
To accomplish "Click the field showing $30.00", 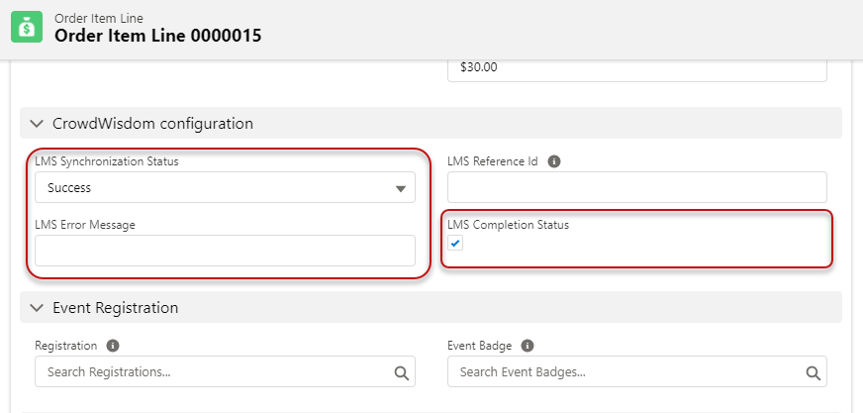I will (x=636, y=67).
